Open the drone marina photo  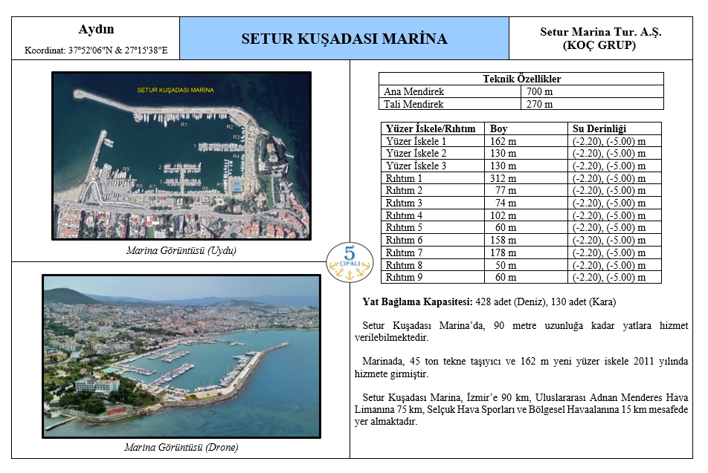181,356
